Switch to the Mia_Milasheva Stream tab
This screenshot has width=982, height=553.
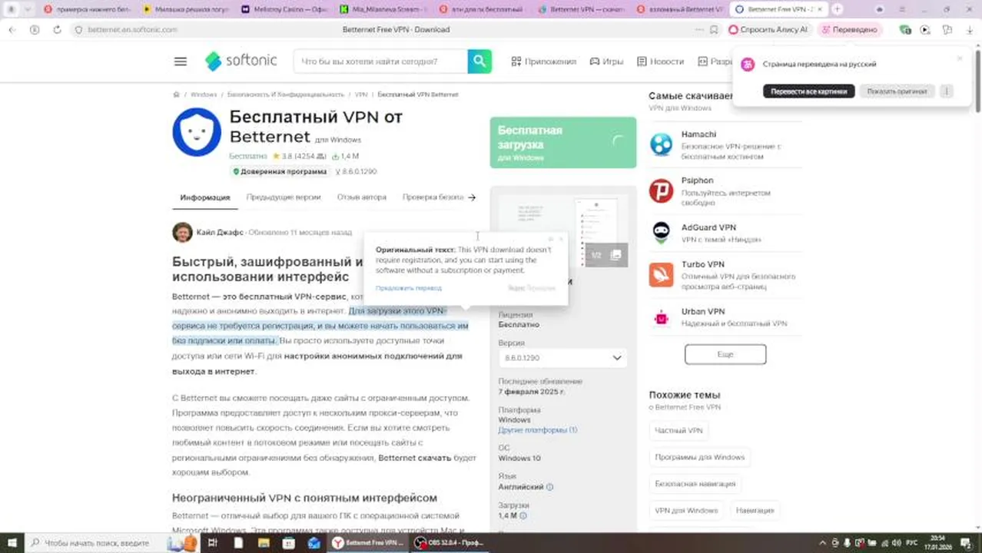[x=384, y=9]
